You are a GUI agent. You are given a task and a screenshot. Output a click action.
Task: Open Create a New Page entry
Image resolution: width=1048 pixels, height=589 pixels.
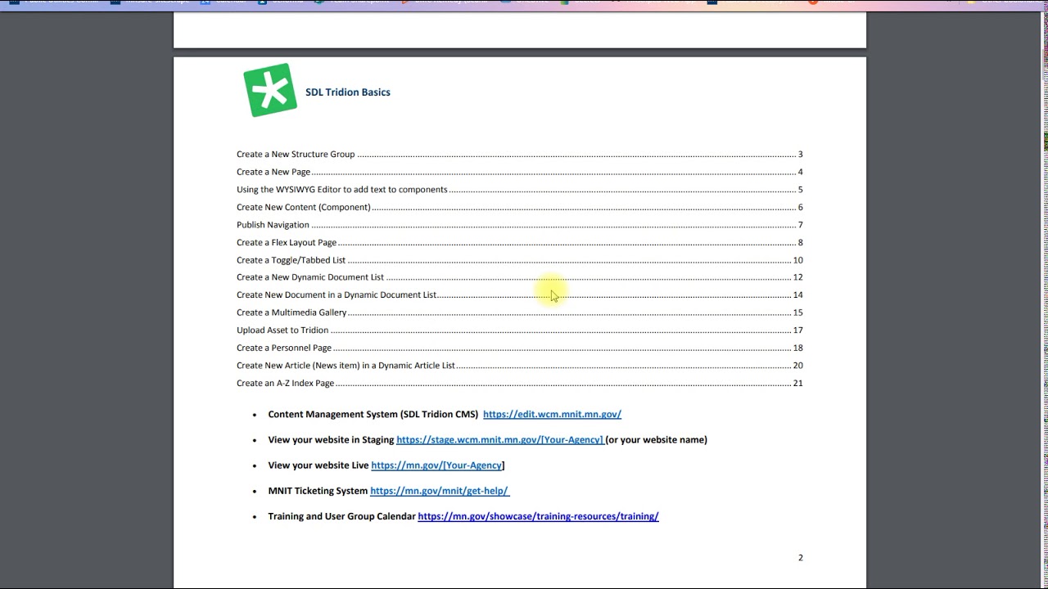pyautogui.click(x=519, y=172)
